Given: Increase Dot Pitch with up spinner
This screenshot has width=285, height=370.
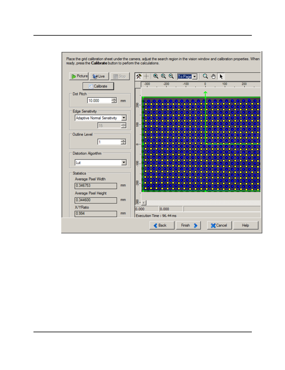Looking at the screenshot, I should 114,99.
